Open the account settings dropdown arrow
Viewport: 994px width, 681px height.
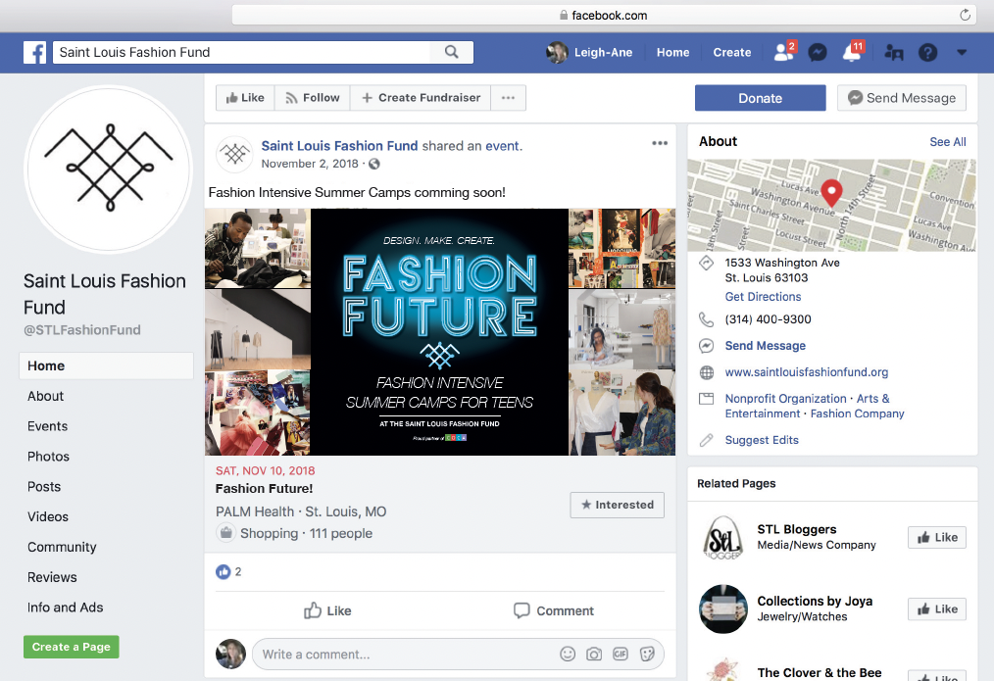pos(961,52)
